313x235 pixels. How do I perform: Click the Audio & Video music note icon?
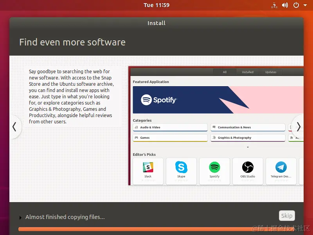click(x=136, y=127)
